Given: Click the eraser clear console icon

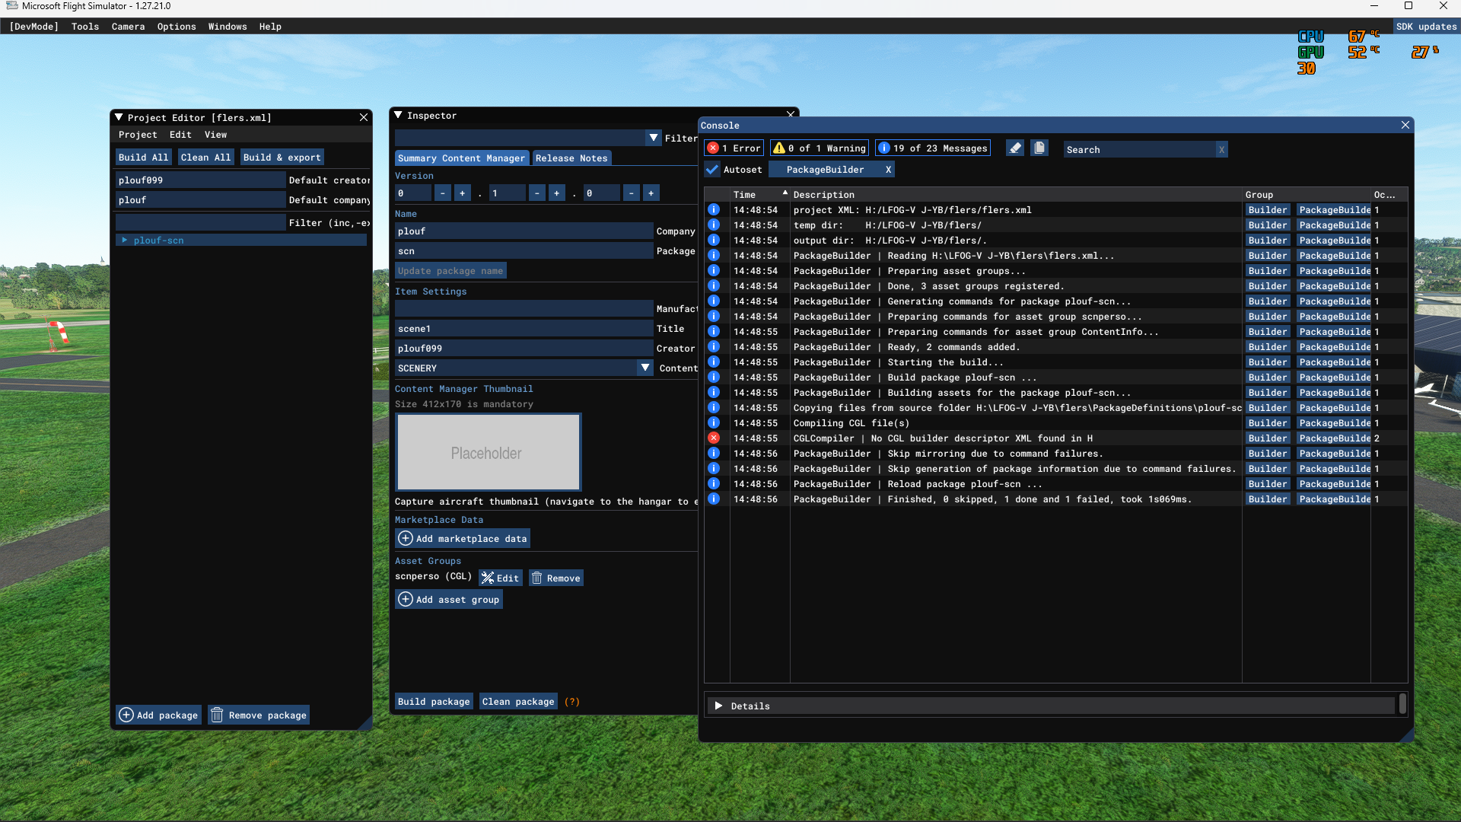Looking at the screenshot, I should 1014,148.
